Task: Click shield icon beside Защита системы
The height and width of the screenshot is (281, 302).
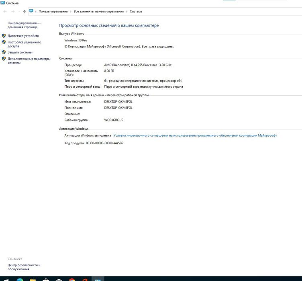Action: coord(4,52)
